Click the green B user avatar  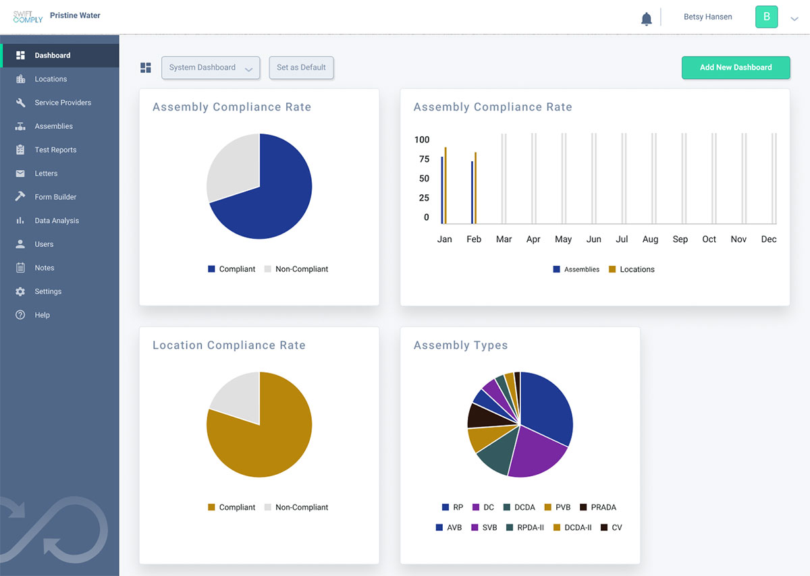pyautogui.click(x=766, y=17)
